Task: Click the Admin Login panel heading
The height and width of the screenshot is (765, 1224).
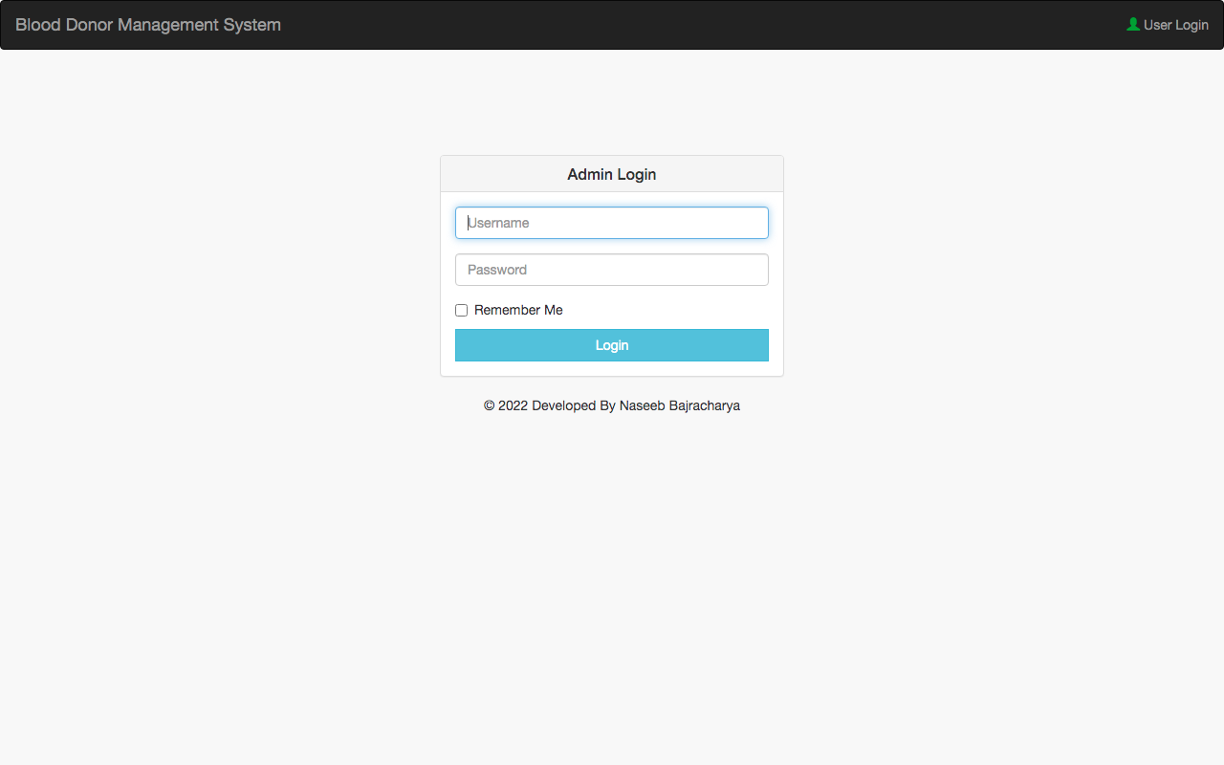Action: [x=612, y=174]
